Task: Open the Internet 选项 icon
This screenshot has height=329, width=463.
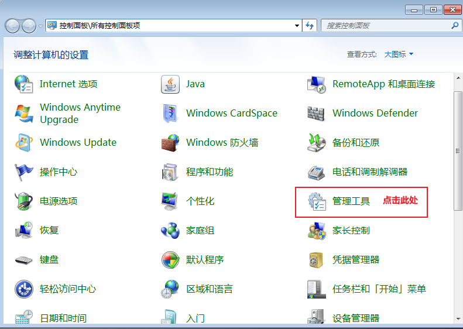Action: pyautogui.click(x=23, y=84)
